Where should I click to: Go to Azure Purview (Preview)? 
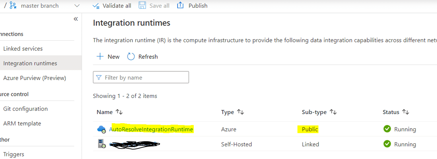34,78
